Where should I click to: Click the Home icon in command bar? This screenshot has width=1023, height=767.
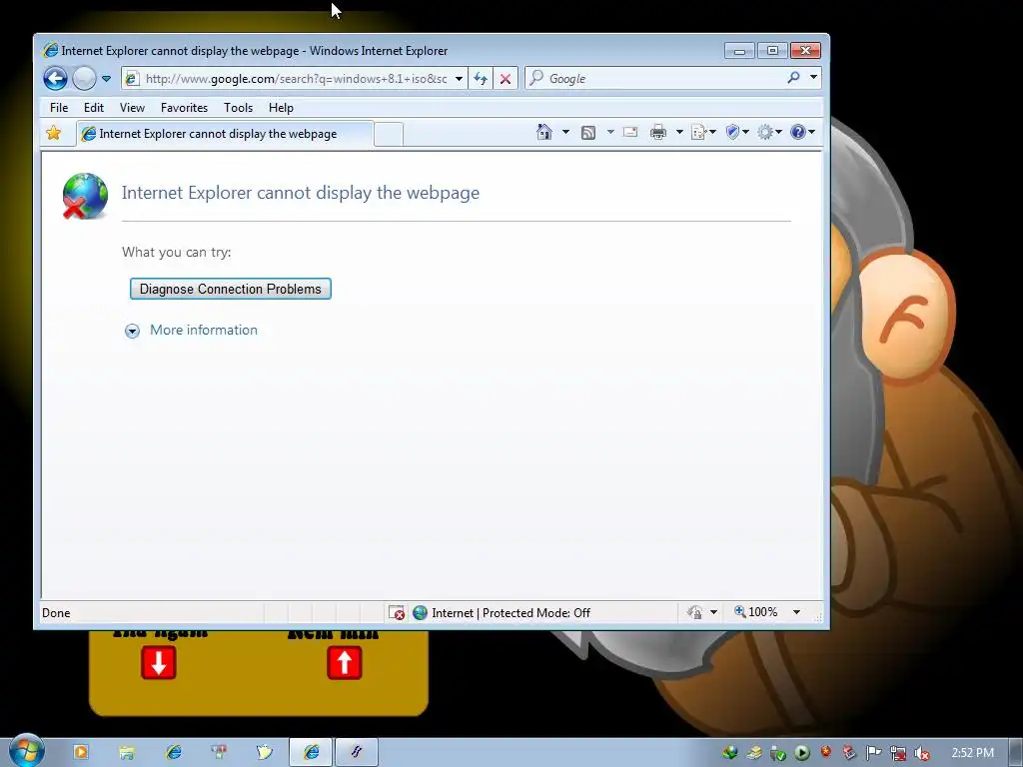[x=544, y=132]
